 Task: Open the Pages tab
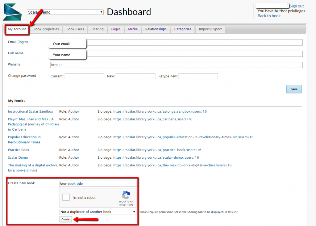pos(116,29)
